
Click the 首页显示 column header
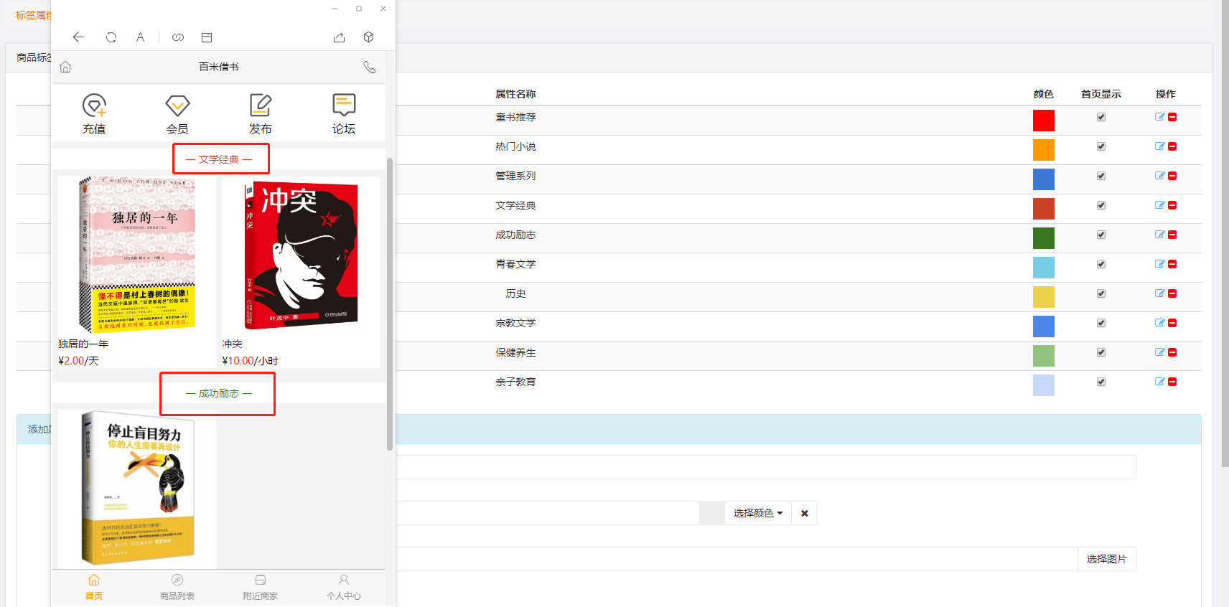(x=1101, y=94)
